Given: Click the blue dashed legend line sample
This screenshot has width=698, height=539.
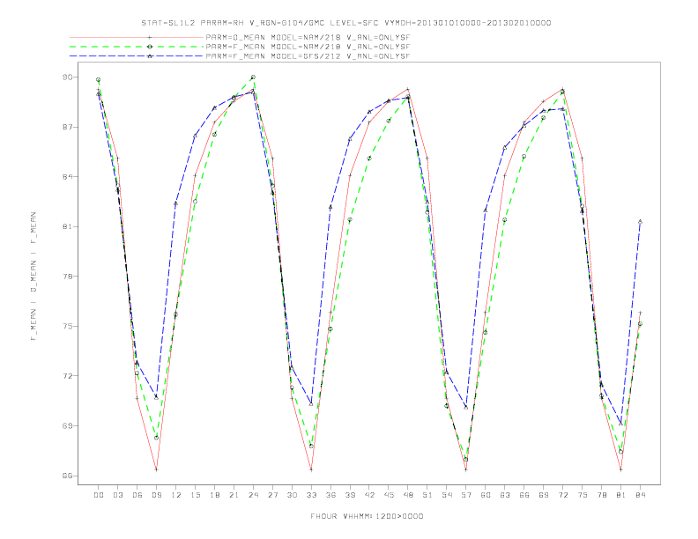Looking at the screenshot, I should pyautogui.click(x=137, y=56).
